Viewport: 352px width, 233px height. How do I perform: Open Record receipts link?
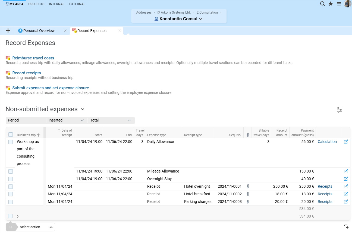[x=27, y=73]
